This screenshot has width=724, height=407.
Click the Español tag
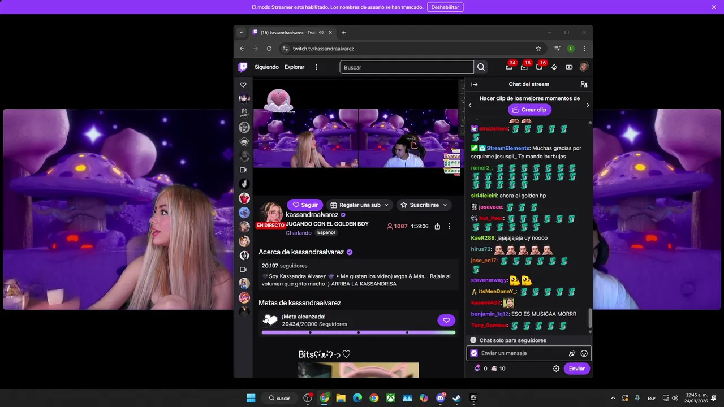326,232
